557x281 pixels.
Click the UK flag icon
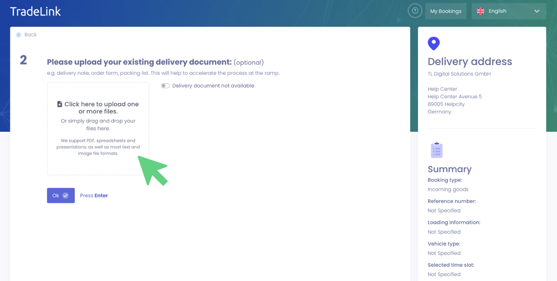480,11
